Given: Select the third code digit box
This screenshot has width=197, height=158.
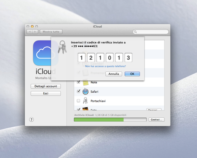Looking at the screenshot, I should [100, 58].
